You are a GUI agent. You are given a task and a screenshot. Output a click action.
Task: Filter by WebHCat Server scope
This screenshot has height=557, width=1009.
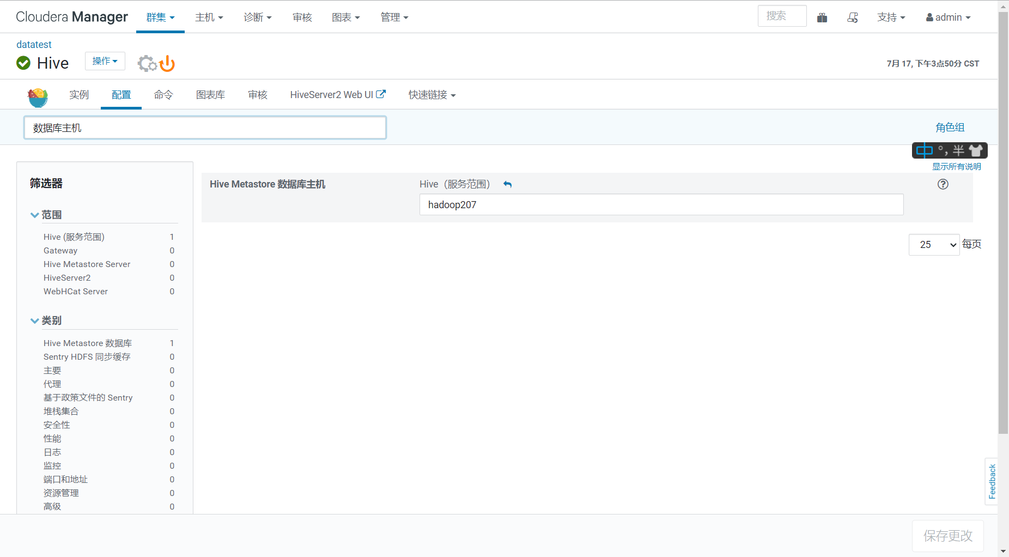tap(76, 292)
